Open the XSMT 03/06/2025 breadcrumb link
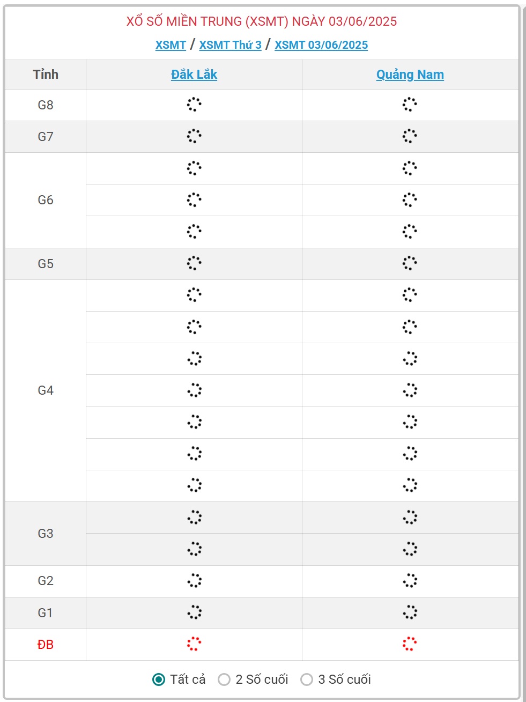526x702 pixels. [x=321, y=45]
